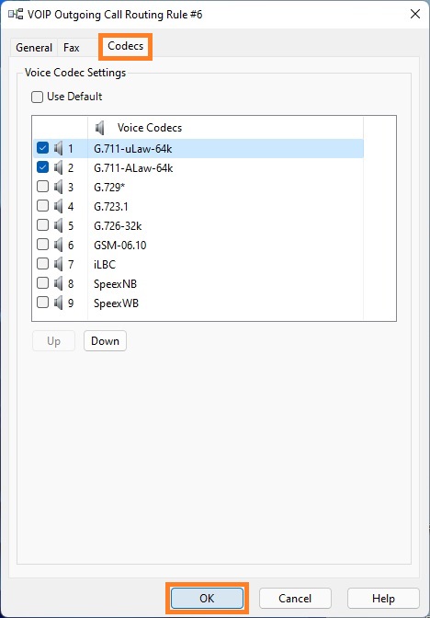
Task: Click the speaker icon beside GSM-06.10
Action: point(58,246)
